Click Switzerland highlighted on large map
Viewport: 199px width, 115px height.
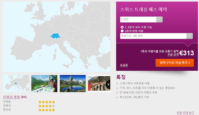(55, 36)
